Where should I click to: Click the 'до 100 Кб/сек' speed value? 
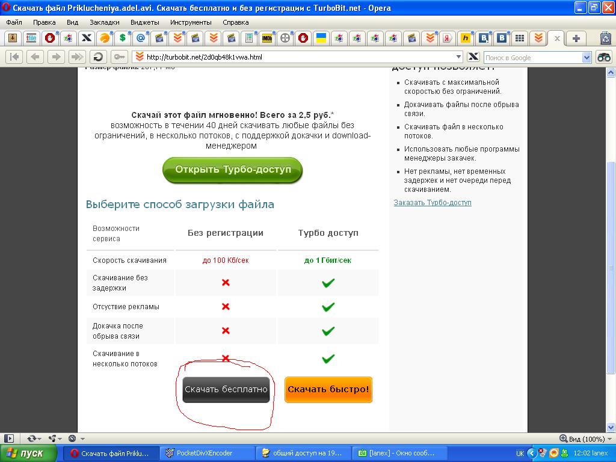pyautogui.click(x=226, y=260)
